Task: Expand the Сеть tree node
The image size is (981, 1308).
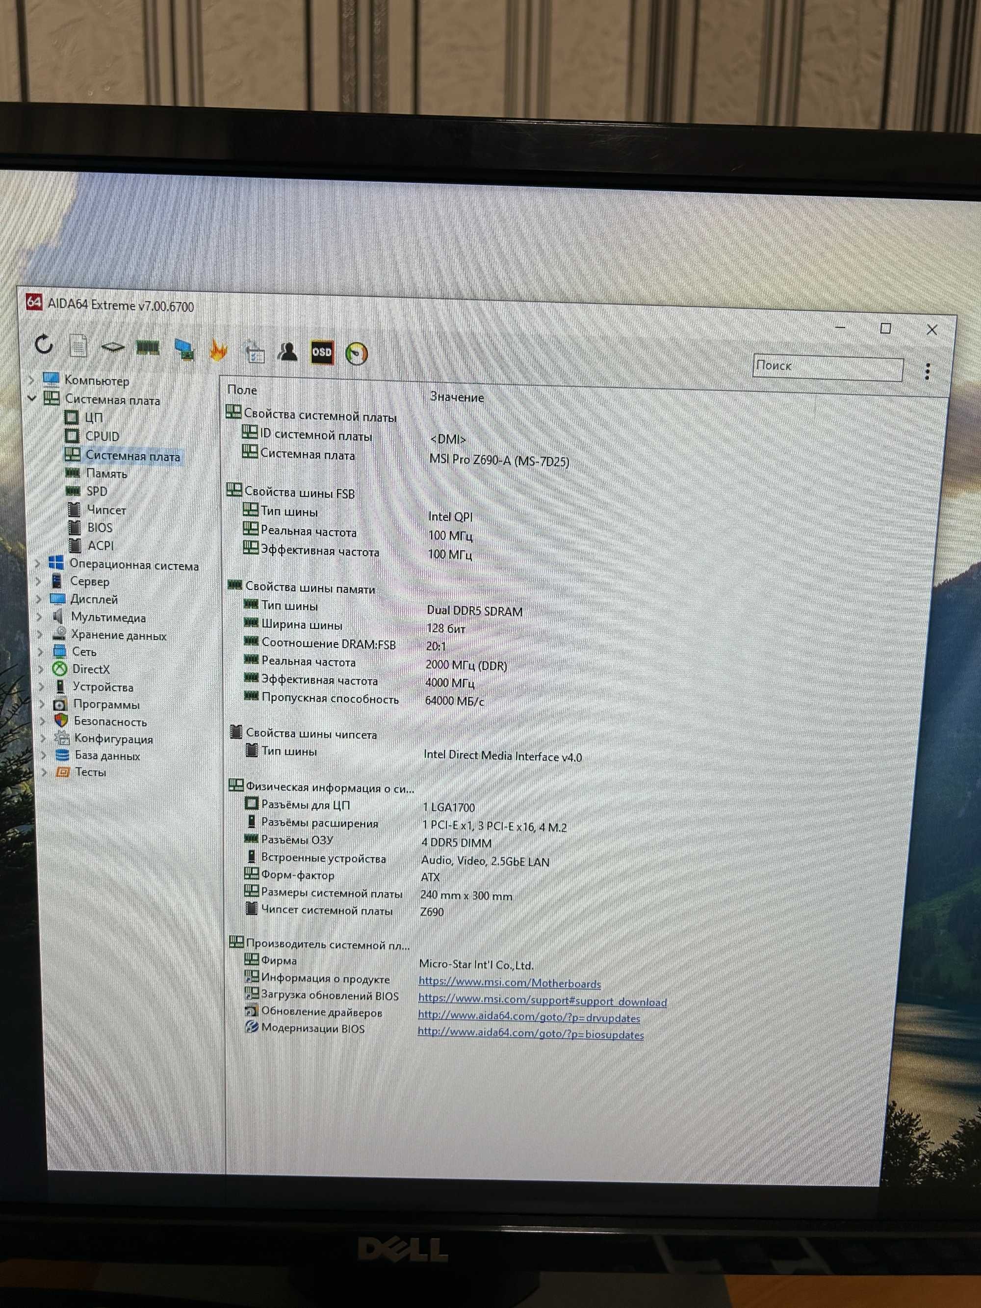Action: 41,652
